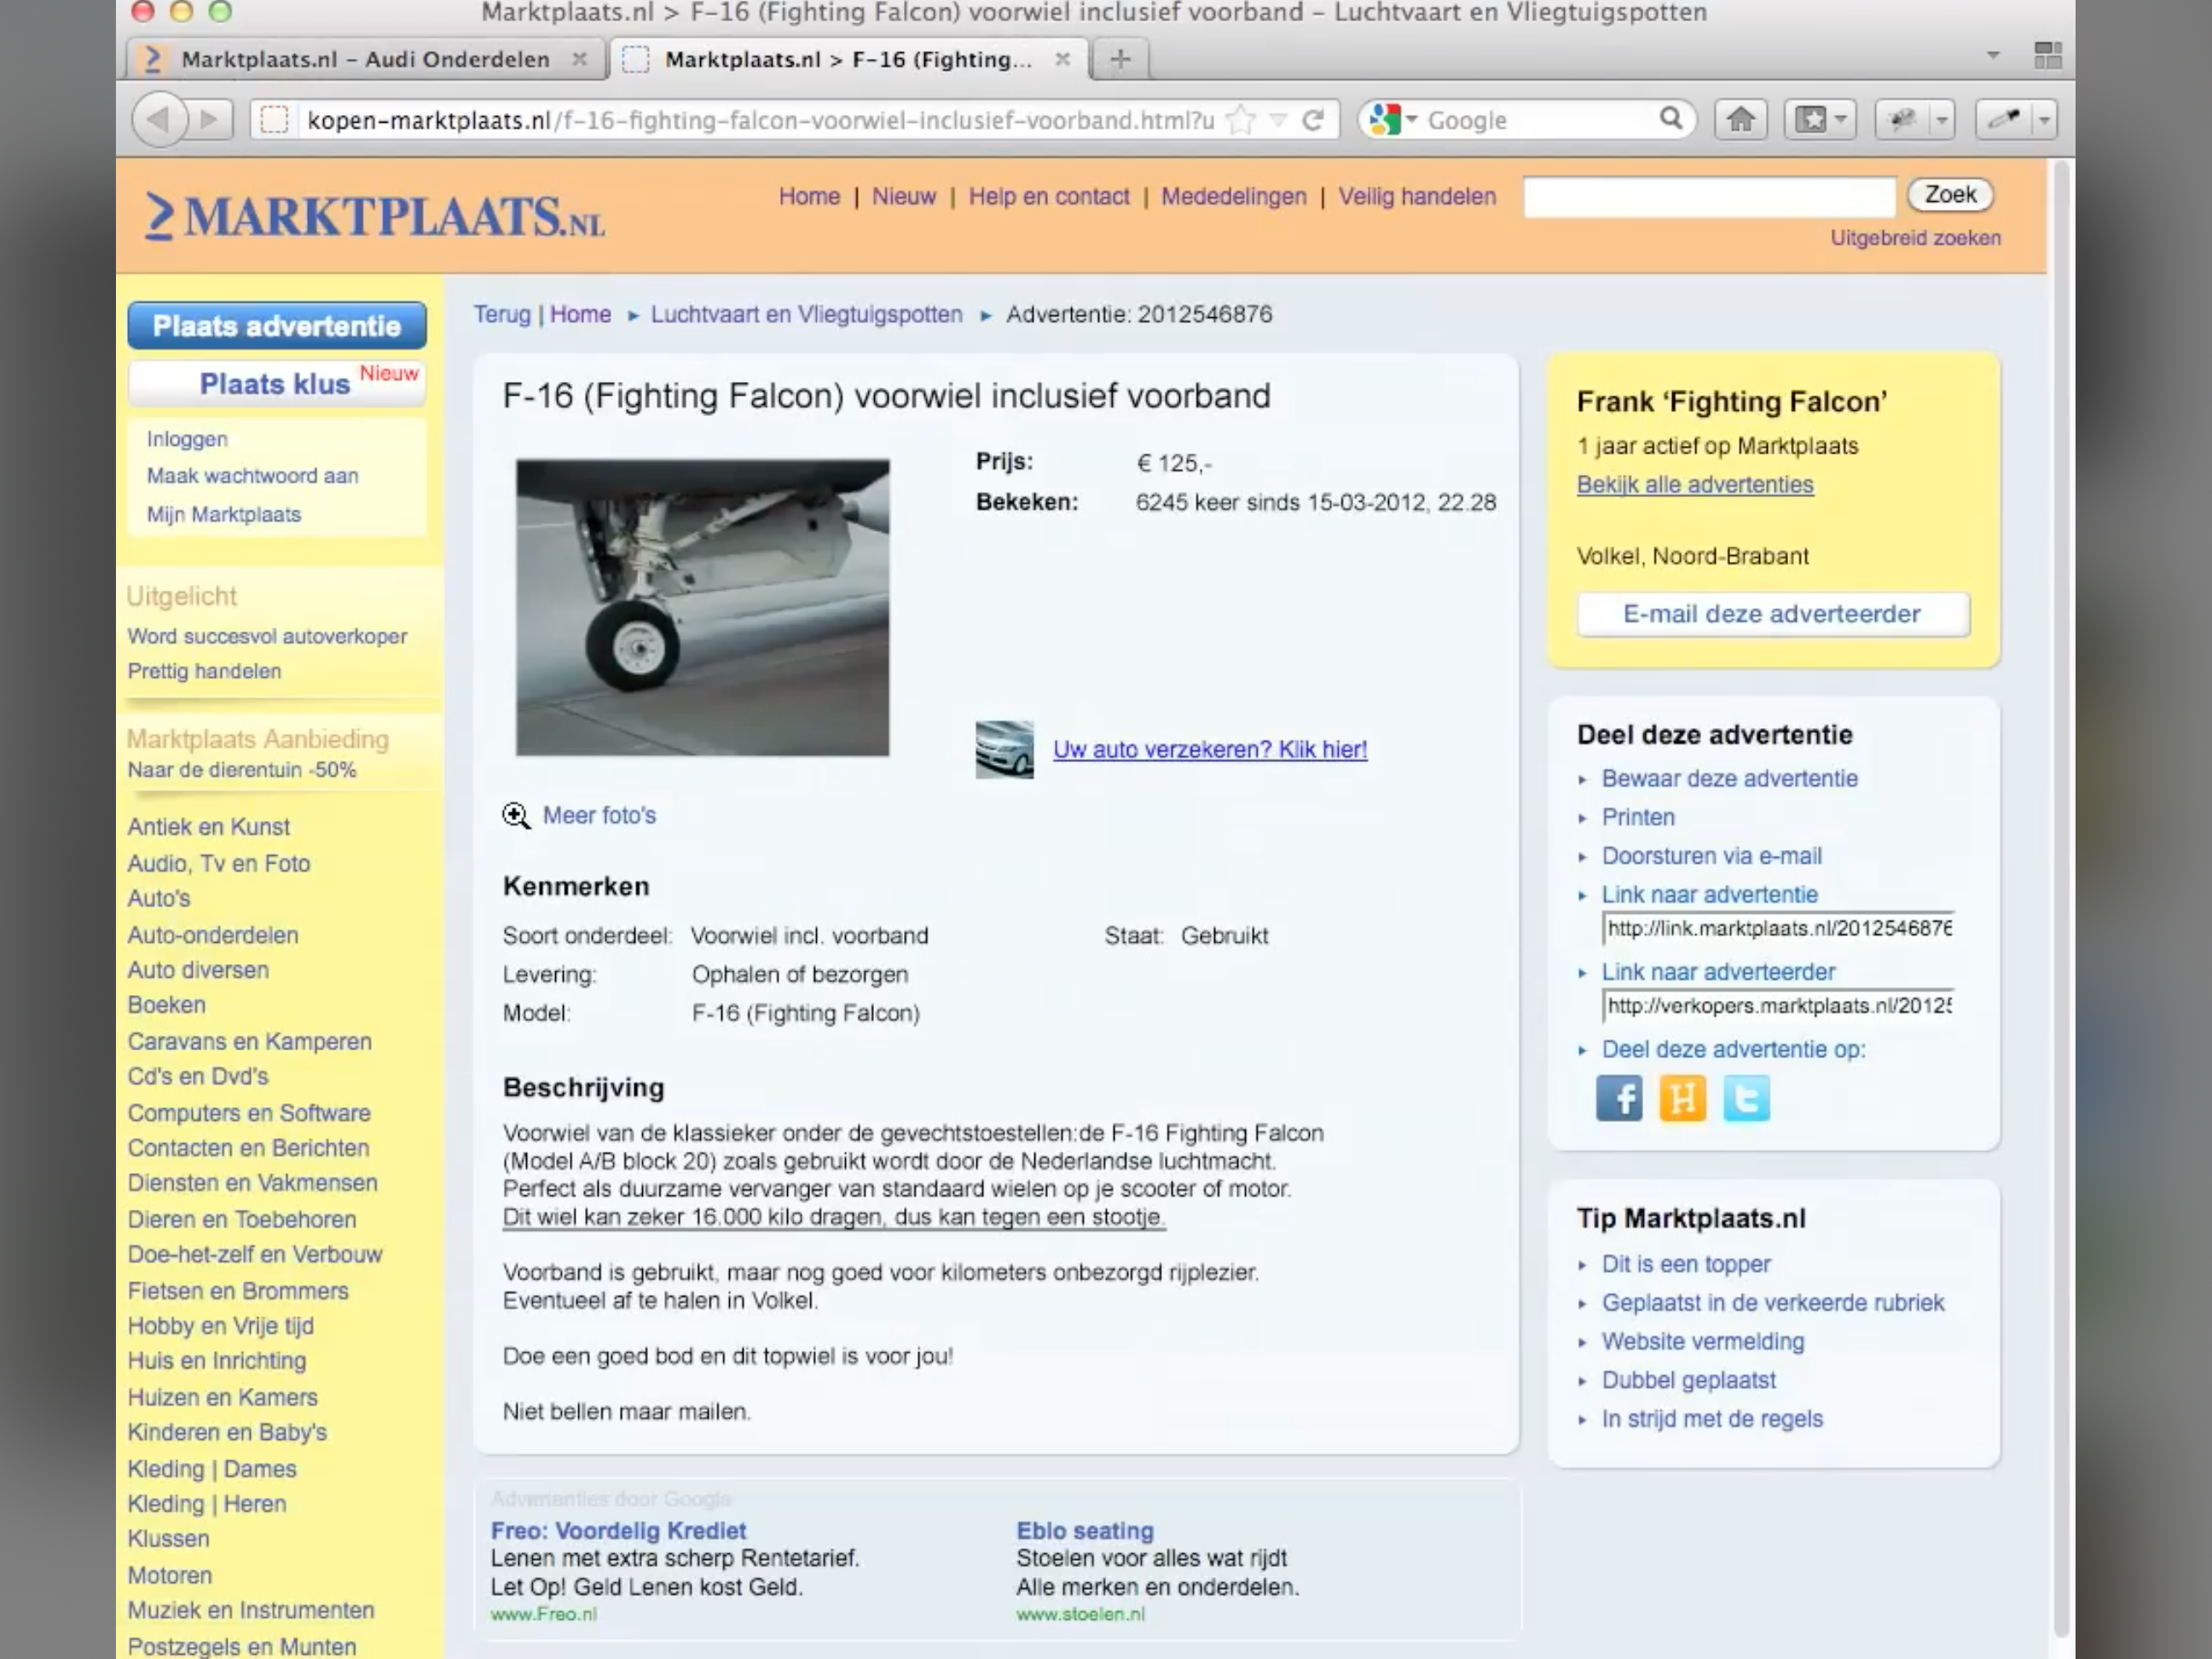
Task: Click the pen-like toolbar add-on button
Action: point(2004,120)
